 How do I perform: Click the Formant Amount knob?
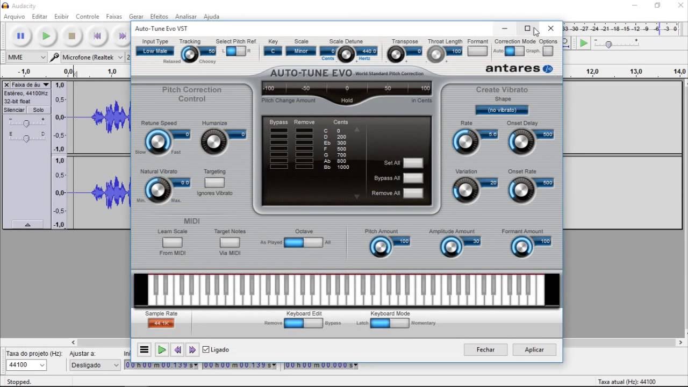521,247
